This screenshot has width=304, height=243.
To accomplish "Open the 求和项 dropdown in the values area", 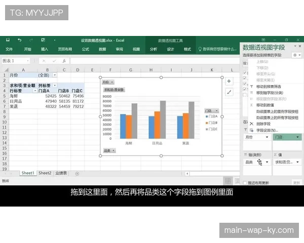I will pos(297,162).
